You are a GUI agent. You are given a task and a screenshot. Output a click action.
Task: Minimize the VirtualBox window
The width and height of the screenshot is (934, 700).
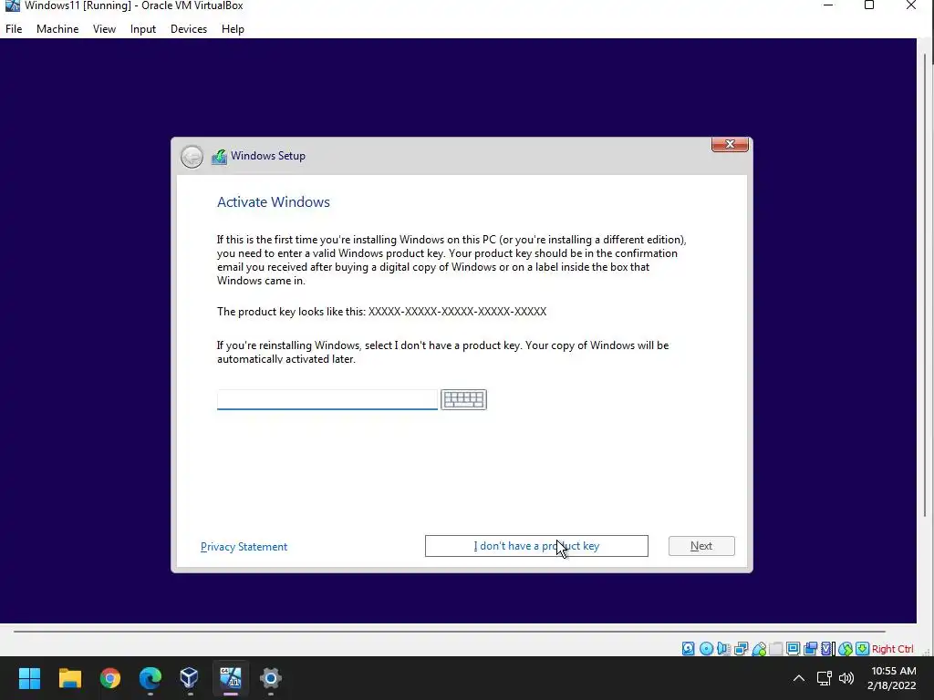coord(827,5)
